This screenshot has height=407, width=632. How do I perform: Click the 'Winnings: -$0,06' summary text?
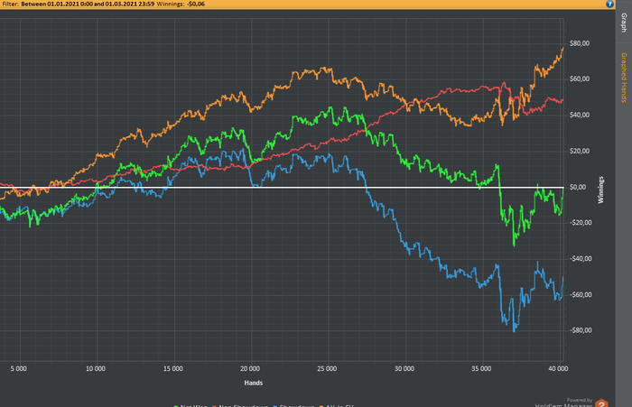[181, 4]
